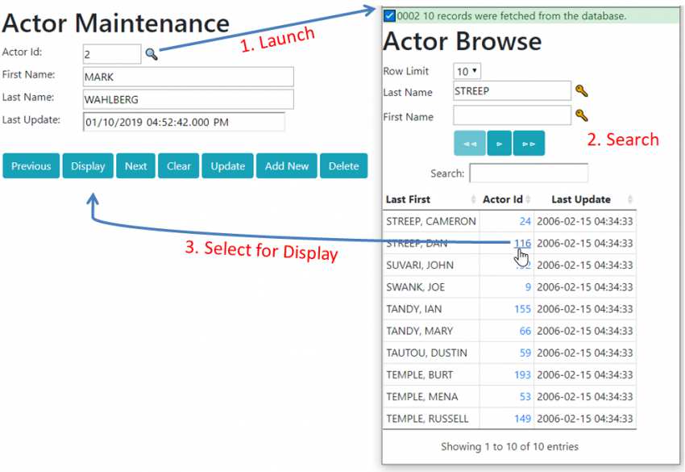The image size is (685, 472).
Task: Click the Previous button
Action: click(x=31, y=166)
